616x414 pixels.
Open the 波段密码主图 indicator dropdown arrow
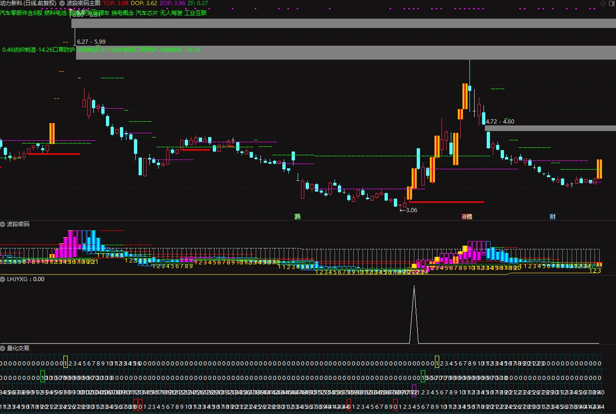(62, 3)
